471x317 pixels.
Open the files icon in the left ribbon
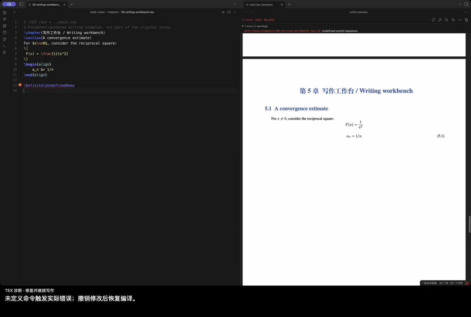pyautogui.click(x=4, y=13)
